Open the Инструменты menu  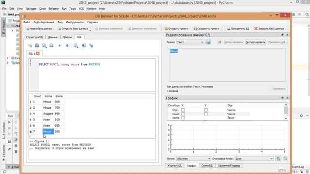point(75,22)
